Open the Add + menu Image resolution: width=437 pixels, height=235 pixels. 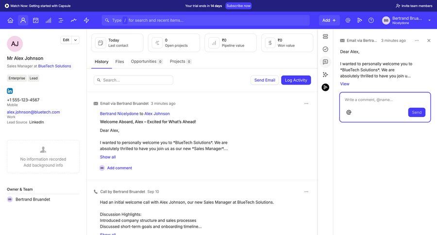pos(329,20)
